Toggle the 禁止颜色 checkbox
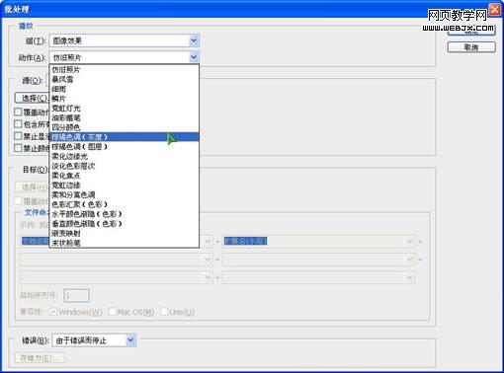504x373 pixels. [x=18, y=148]
